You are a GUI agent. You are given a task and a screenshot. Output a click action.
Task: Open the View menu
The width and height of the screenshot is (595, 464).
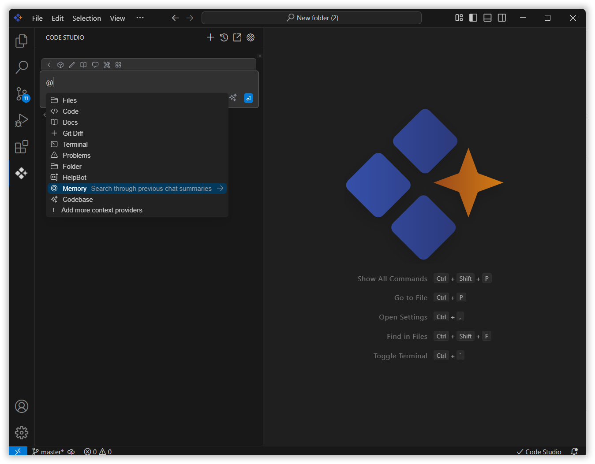click(x=117, y=18)
